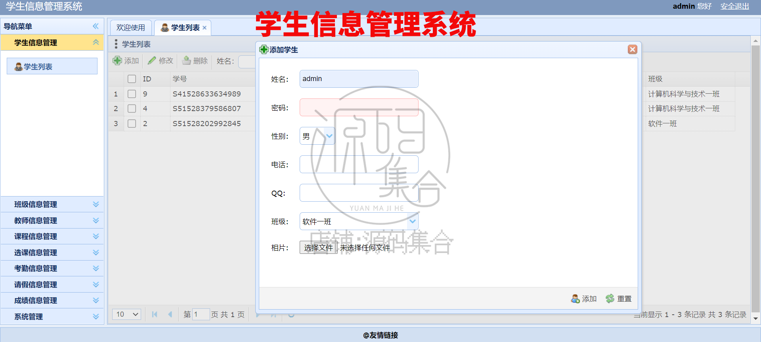
Task: Close the 添加学生 dialog
Action: (633, 49)
